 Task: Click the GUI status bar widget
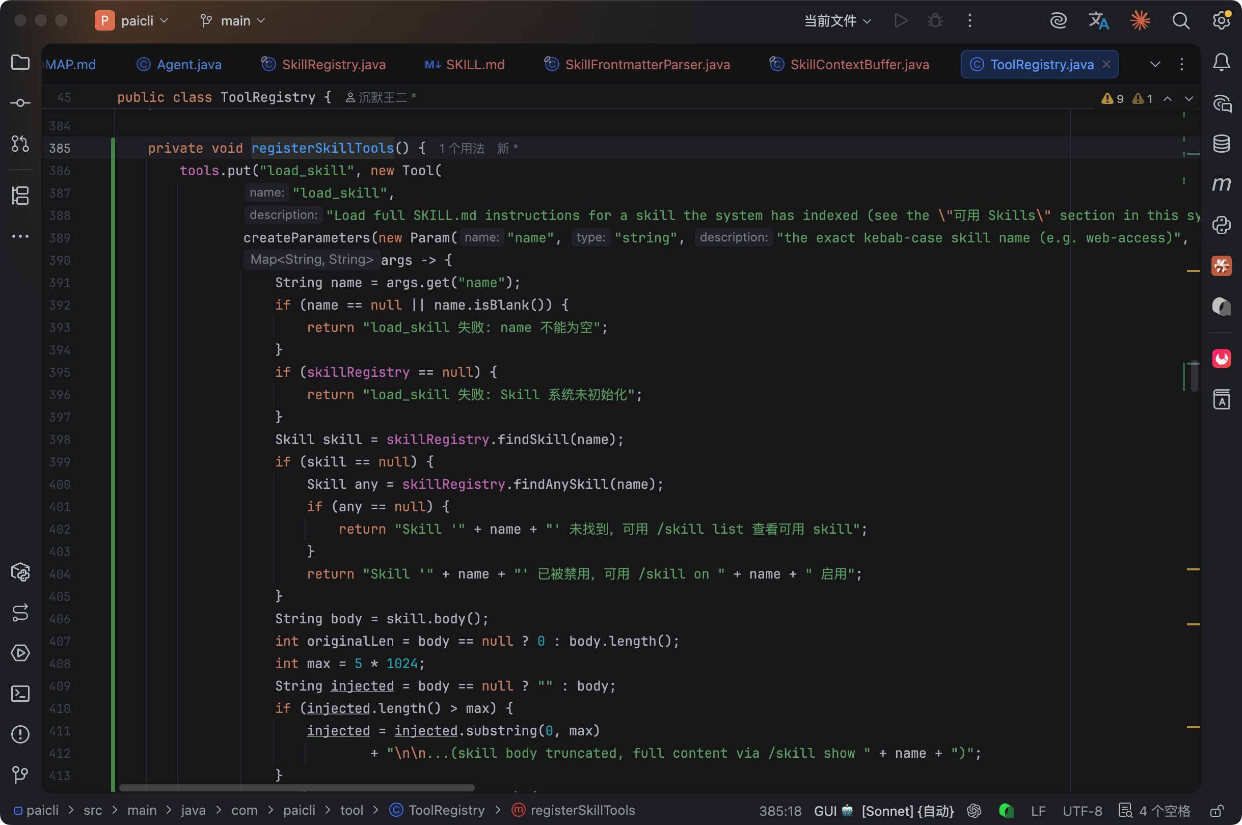click(833, 810)
